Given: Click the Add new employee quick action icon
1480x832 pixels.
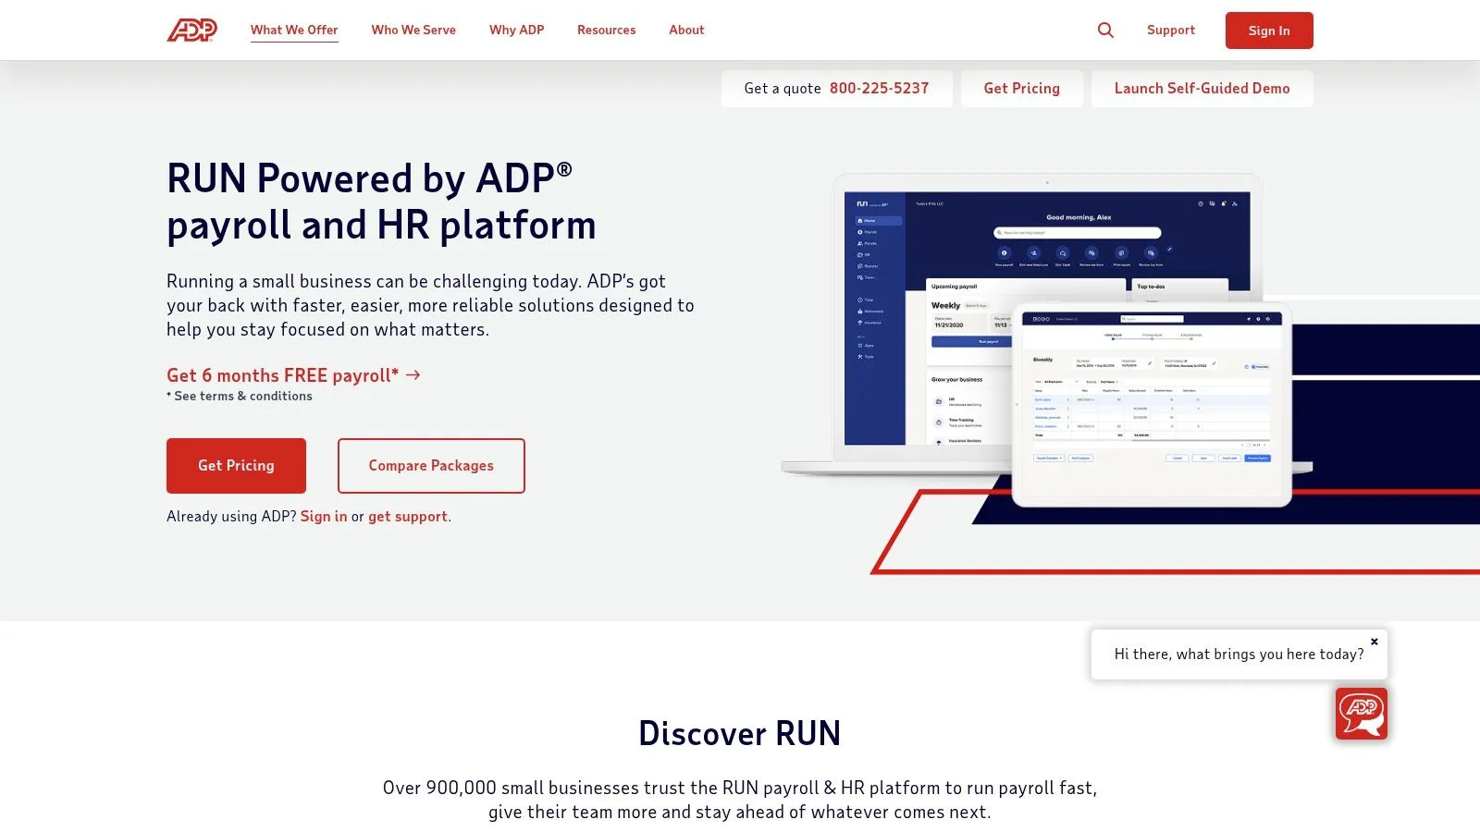Looking at the screenshot, I should [x=1034, y=252].
